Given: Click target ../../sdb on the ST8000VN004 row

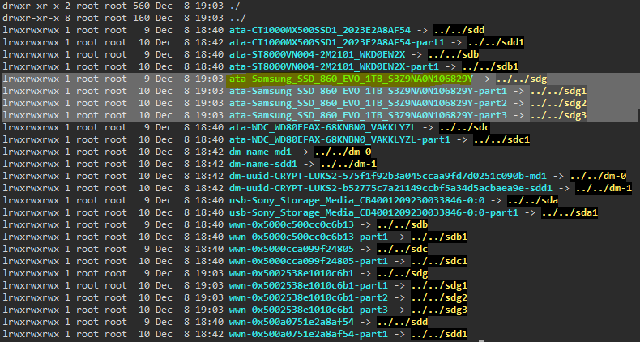Looking at the screenshot, I should [454, 54].
